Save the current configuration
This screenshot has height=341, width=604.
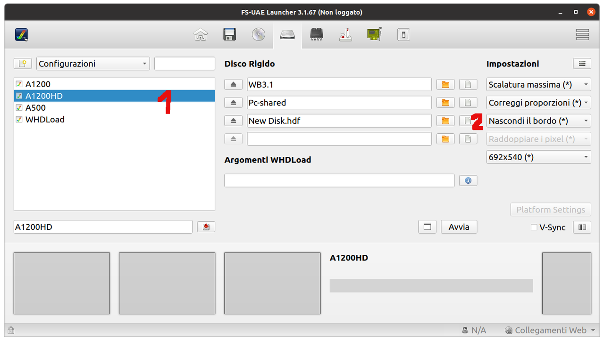206,227
